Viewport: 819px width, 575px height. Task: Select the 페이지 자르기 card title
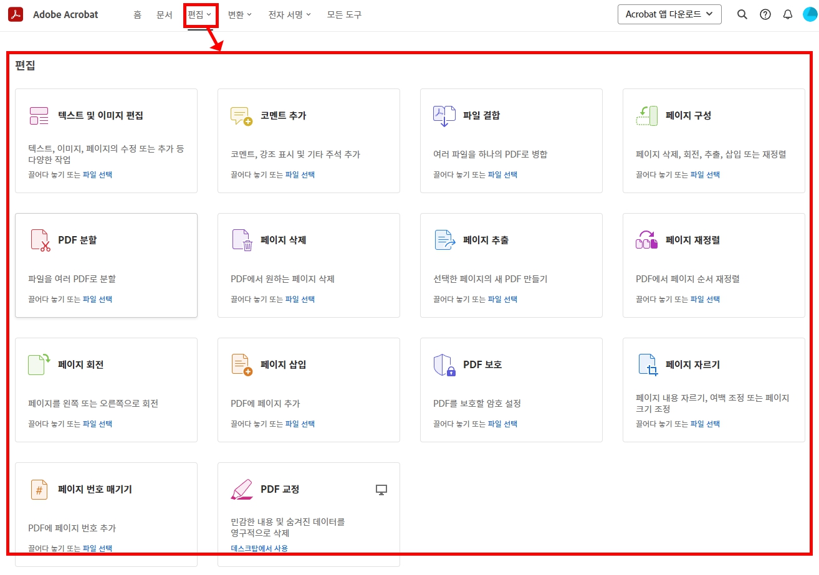(693, 364)
